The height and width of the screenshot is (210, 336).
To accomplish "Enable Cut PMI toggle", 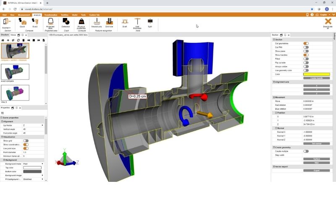I will click(x=306, y=47).
